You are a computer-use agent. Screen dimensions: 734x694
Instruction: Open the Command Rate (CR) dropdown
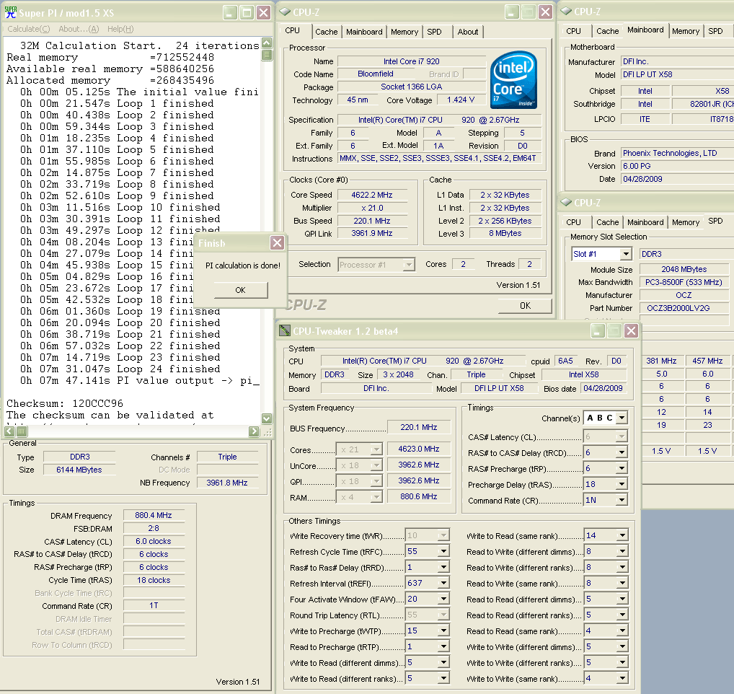622,500
